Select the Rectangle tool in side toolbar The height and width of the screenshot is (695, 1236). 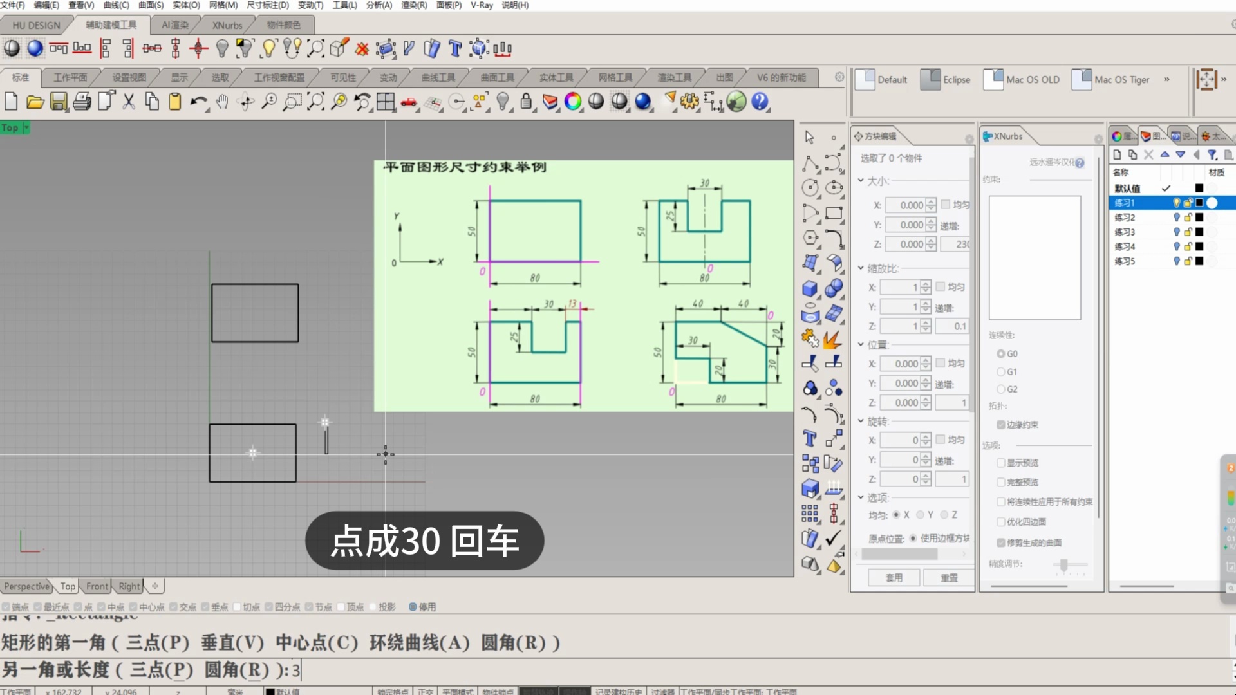click(834, 213)
